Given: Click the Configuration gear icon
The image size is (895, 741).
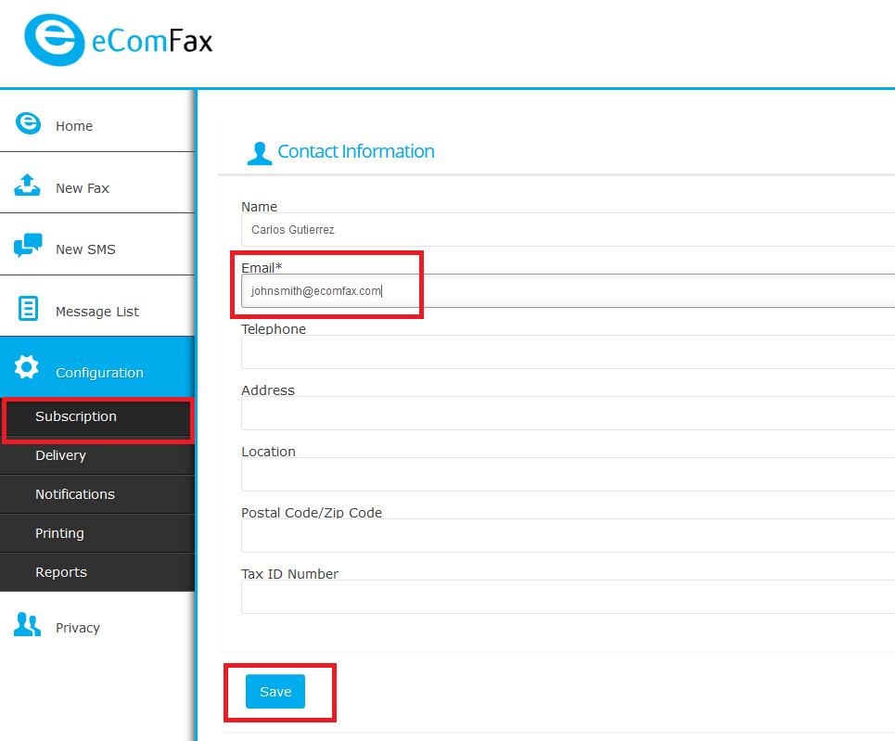Looking at the screenshot, I should click(26, 367).
